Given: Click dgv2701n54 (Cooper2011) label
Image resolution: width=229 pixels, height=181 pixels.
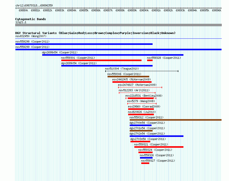Looking at the screenshot, I should click(147, 128).
